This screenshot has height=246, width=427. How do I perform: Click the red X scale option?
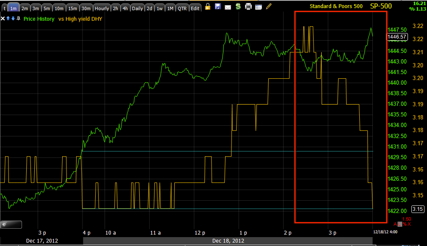[x=409, y=224]
